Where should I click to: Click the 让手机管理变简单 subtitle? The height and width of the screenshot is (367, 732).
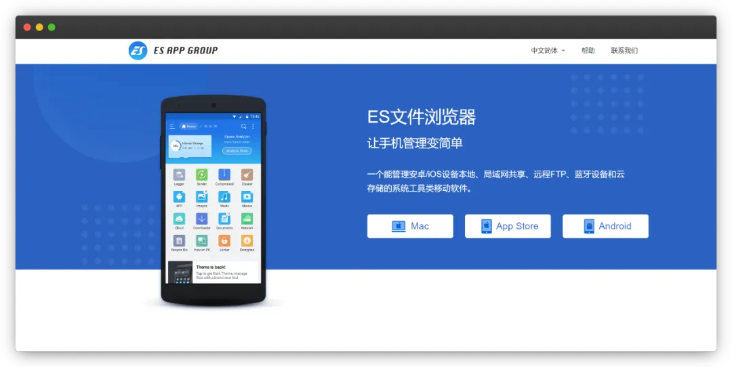[x=415, y=144]
